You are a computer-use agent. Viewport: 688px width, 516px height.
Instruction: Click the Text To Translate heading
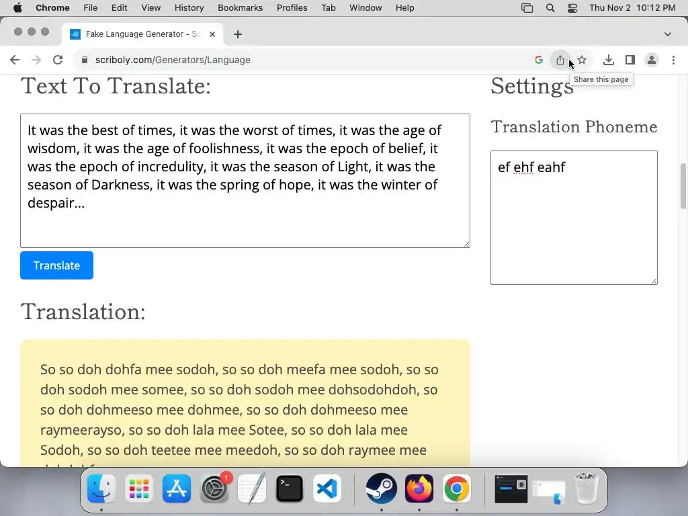(116, 85)
